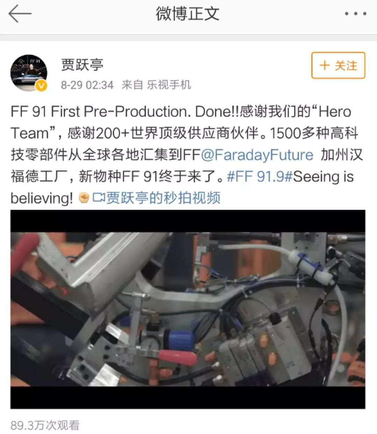Open the #FF 91.9# hashtag topic

(x=260, y=176)
